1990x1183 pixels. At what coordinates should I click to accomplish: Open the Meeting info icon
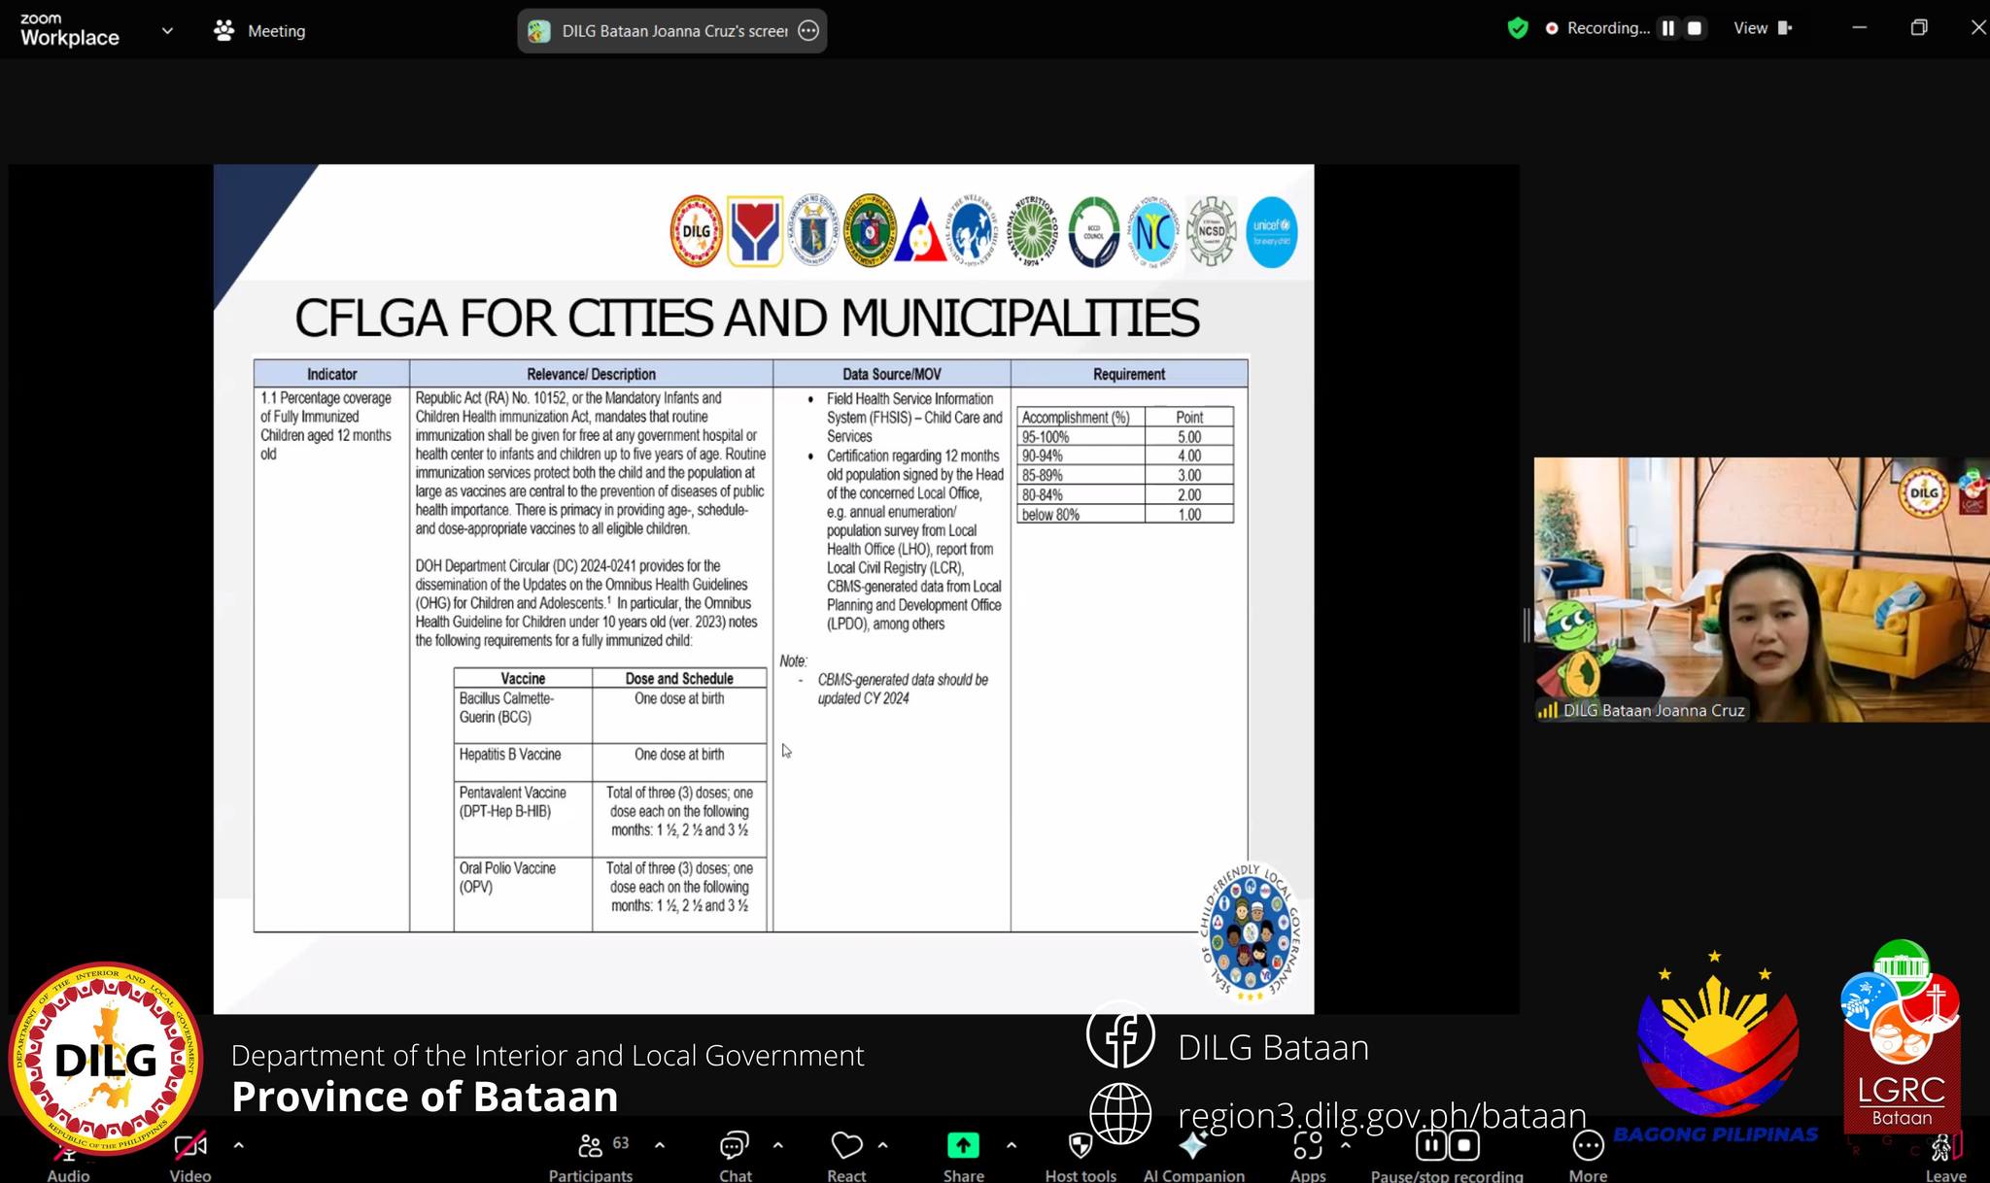(x=224, y=30)
